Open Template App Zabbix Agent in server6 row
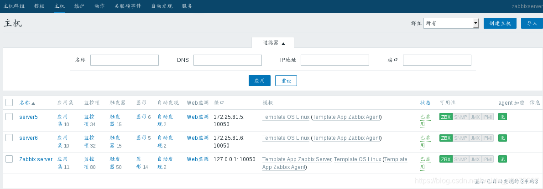Viewport: 543px width, 189px height. (x=346, y=138)
